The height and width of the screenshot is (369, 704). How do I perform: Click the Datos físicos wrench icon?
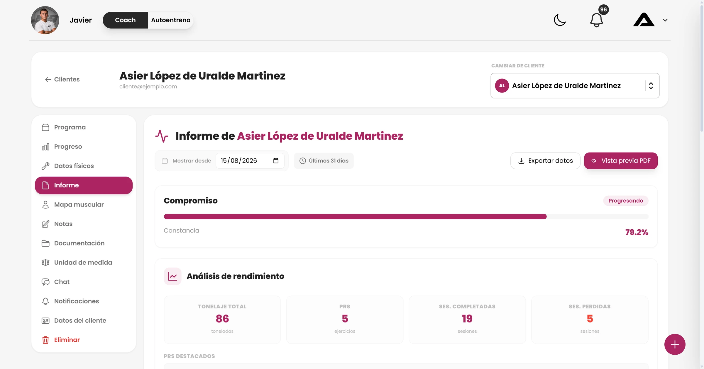point(45,166)
